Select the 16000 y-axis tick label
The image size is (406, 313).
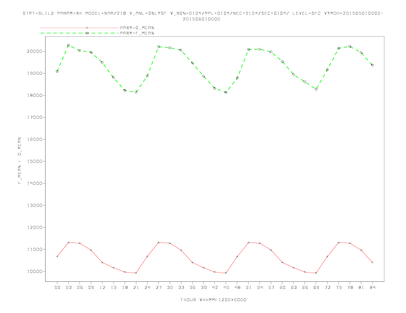point(34,139)
